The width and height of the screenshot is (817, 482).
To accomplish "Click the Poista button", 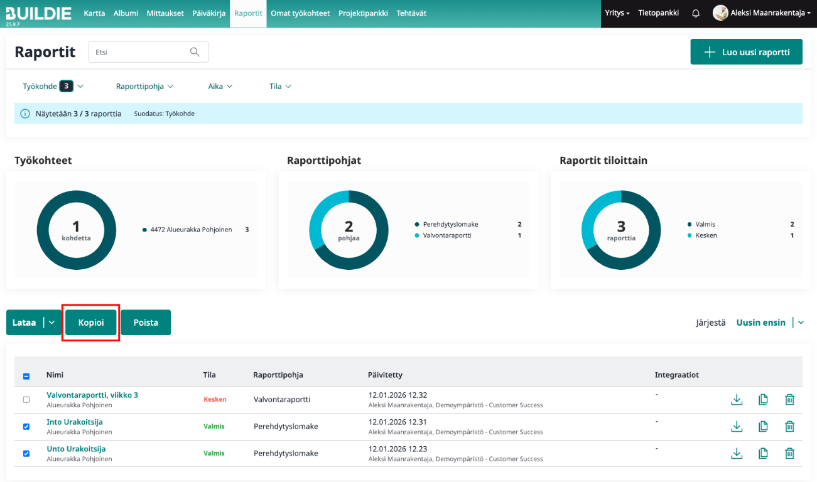I will (146, 323).
